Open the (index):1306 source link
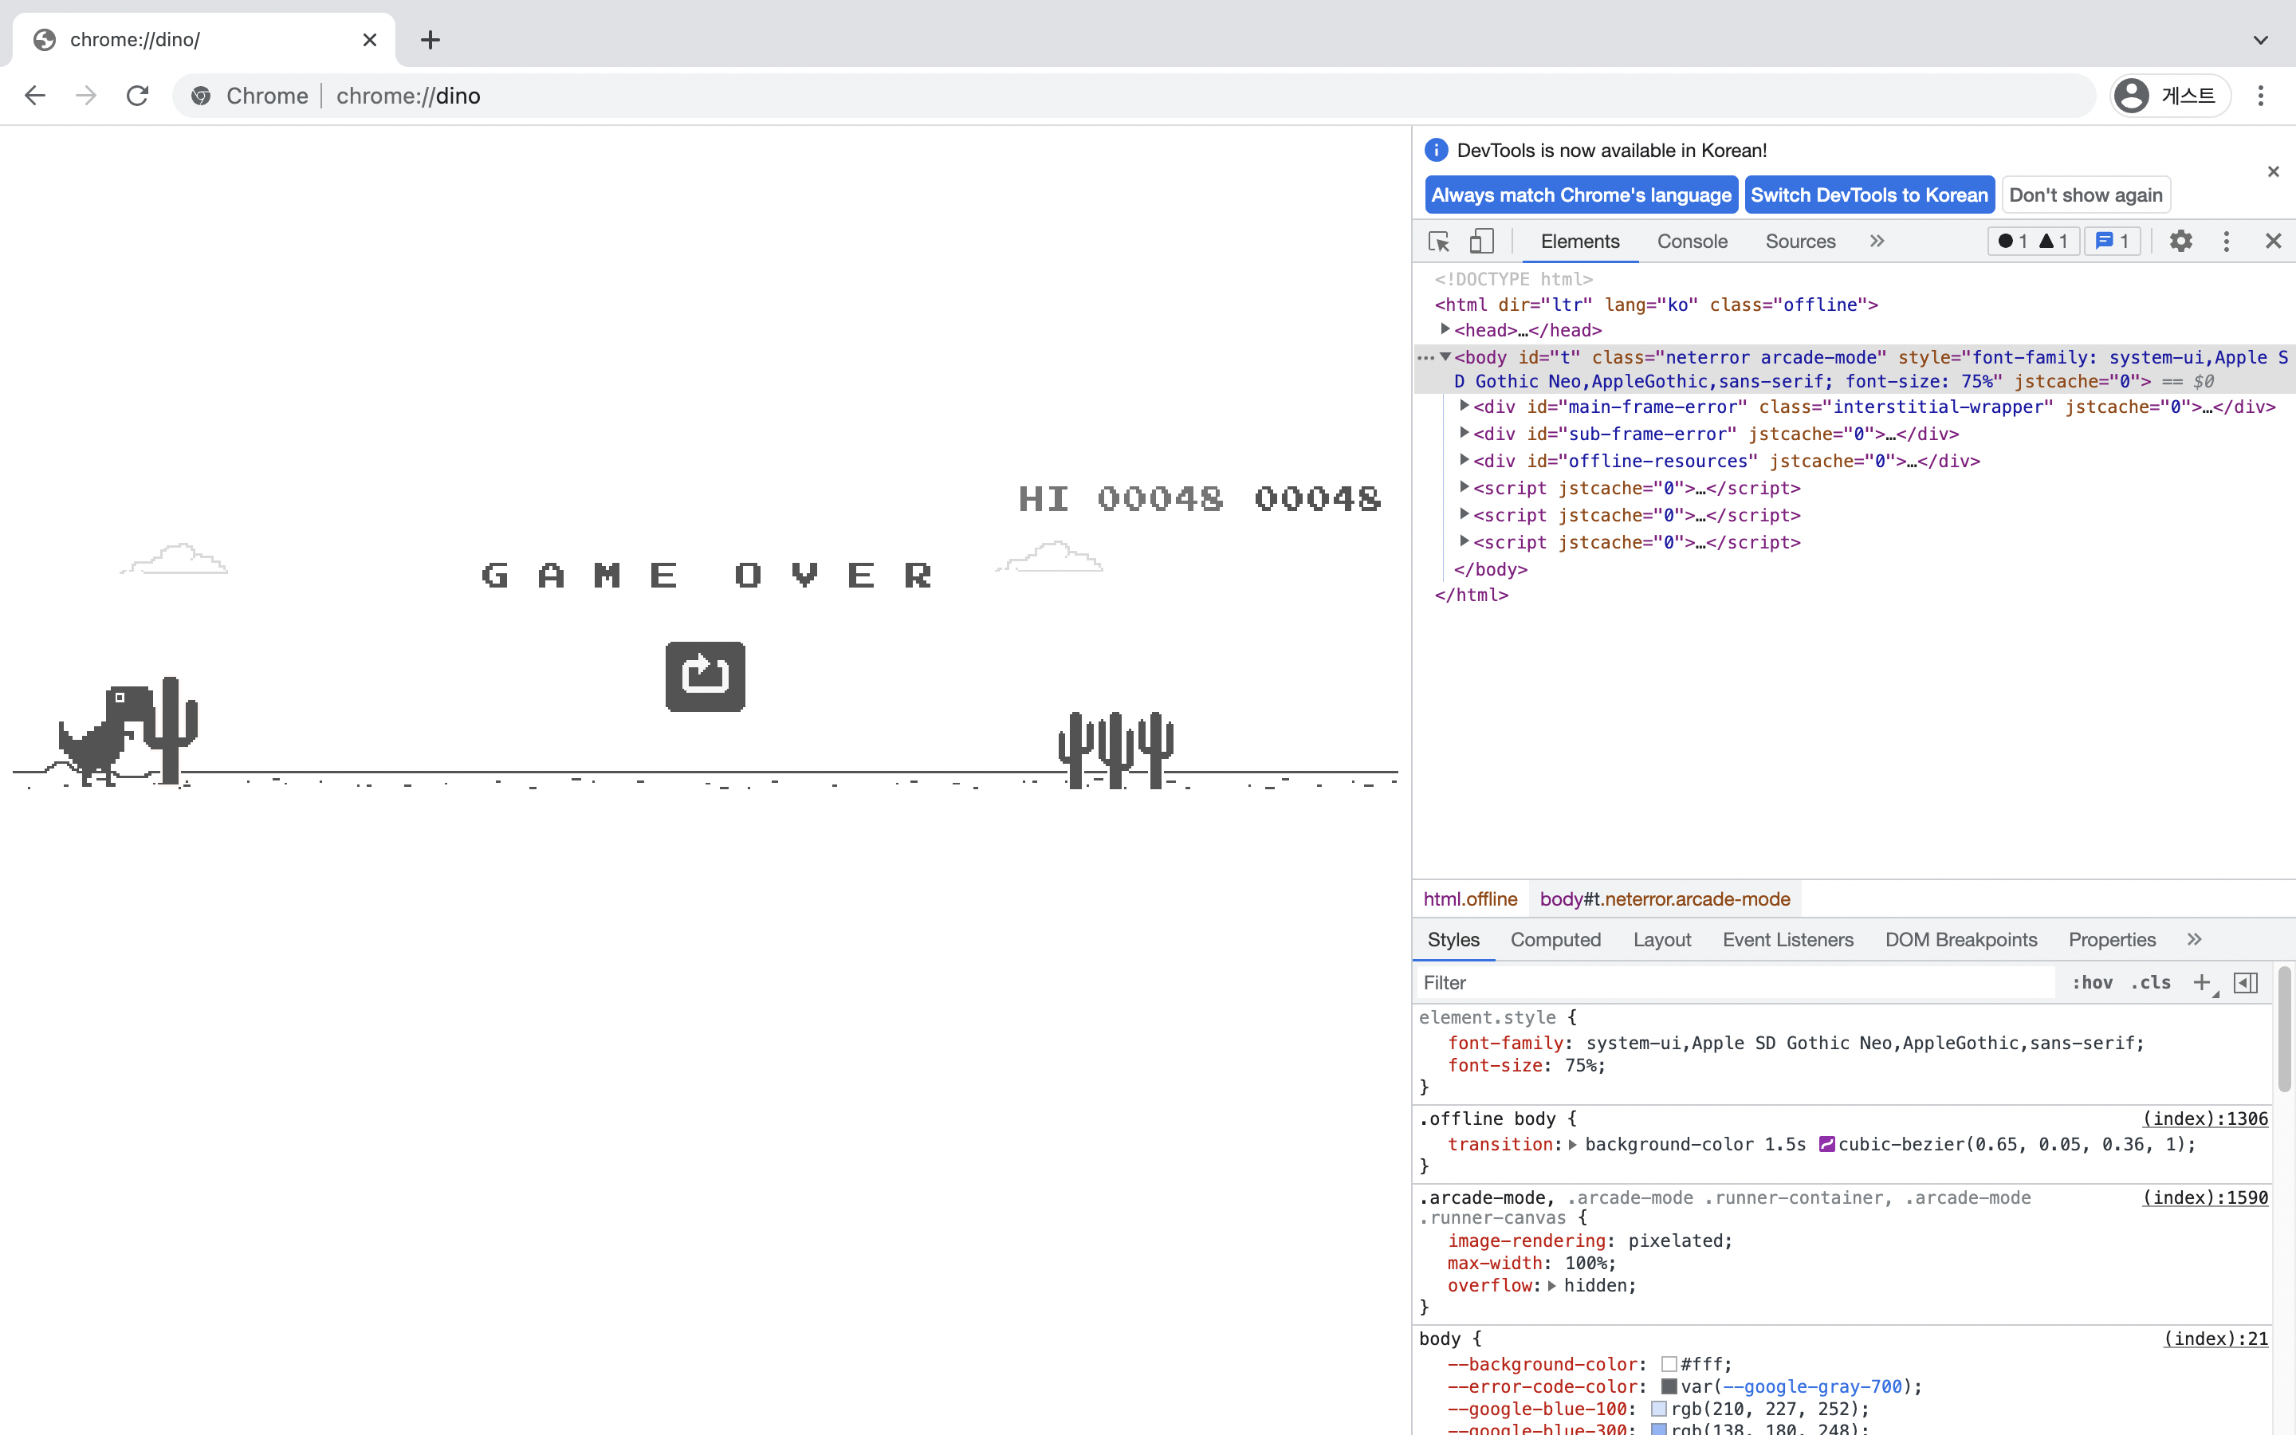 (2205, 1118)
